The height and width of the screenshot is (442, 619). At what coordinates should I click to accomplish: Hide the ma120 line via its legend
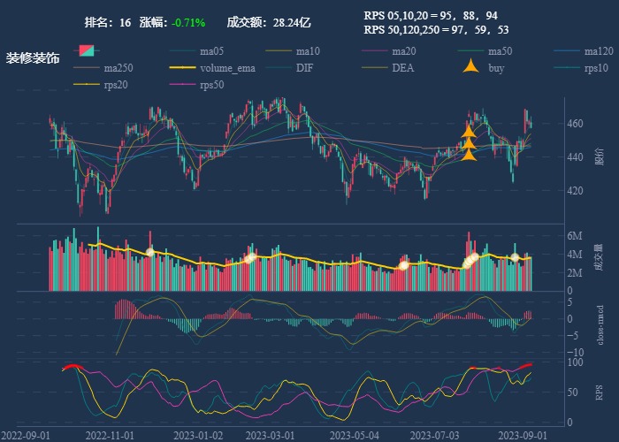599,51
